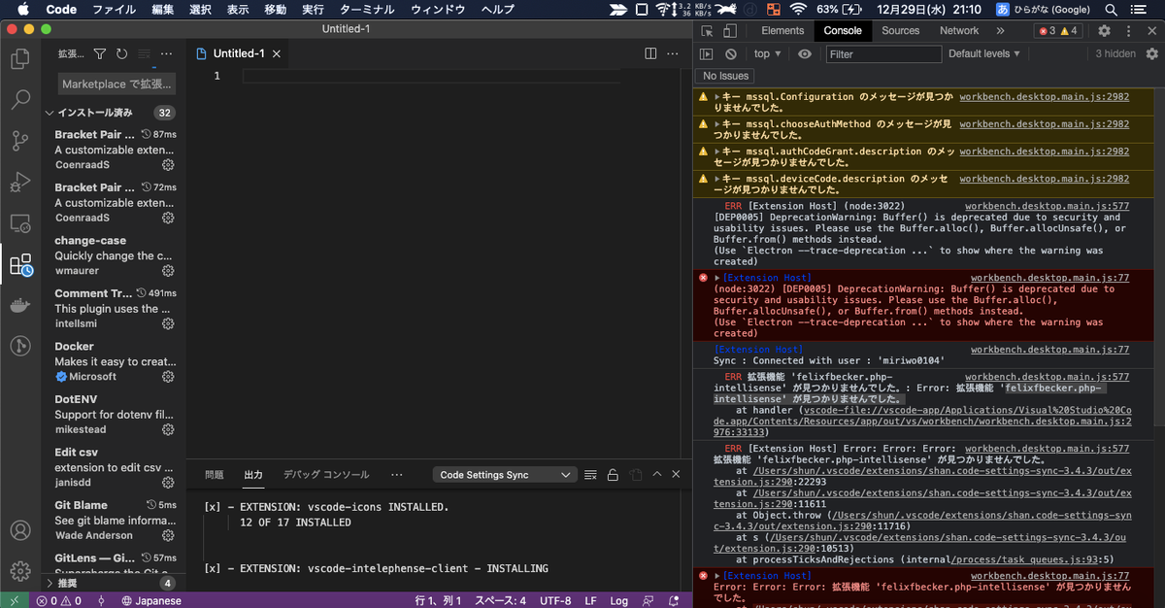Open the Manage gear in activity bar

(19, 571)
